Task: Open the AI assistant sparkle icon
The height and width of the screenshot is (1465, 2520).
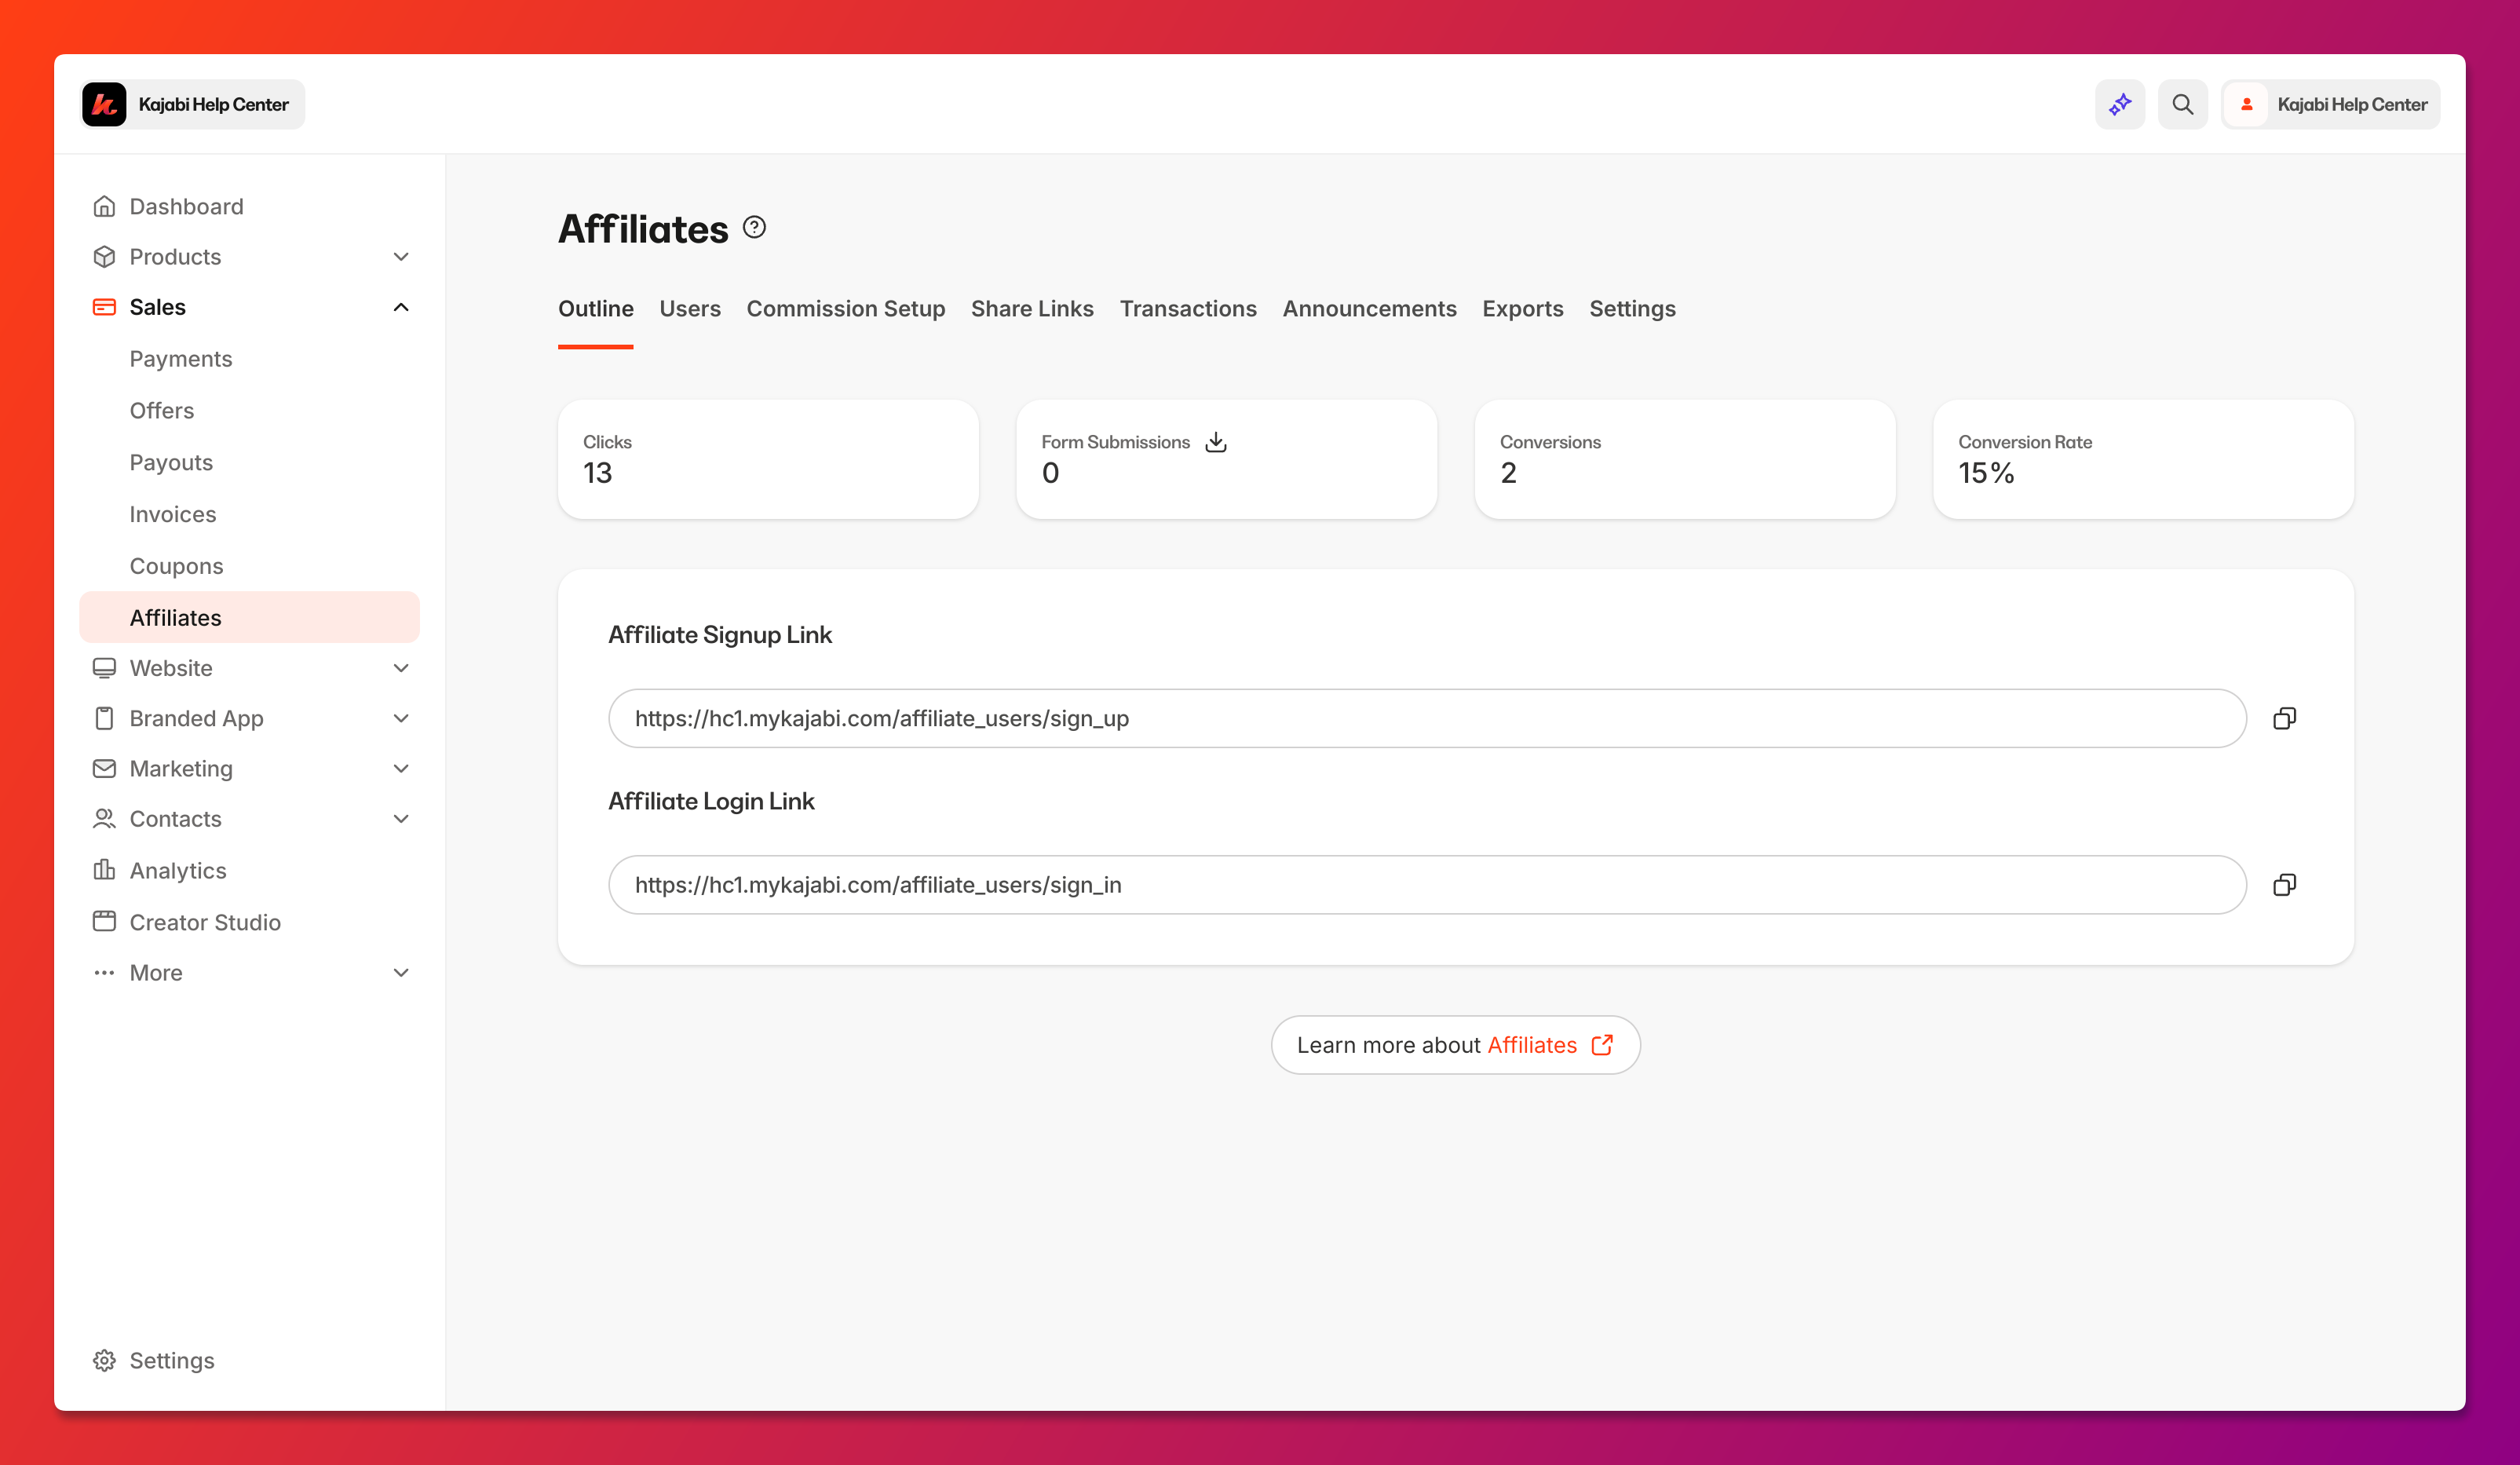Action: point(2120,104)
